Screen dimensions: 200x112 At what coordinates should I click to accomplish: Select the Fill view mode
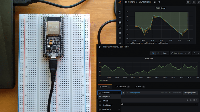click(x=153, y=53)
